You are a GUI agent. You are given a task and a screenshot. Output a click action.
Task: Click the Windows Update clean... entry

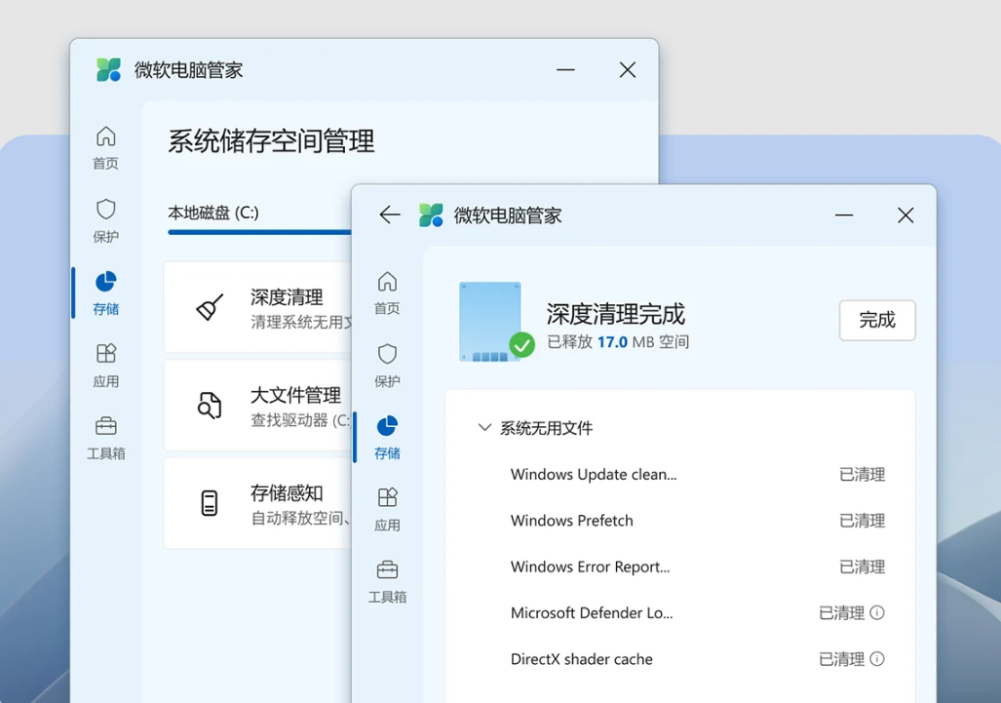594,475
